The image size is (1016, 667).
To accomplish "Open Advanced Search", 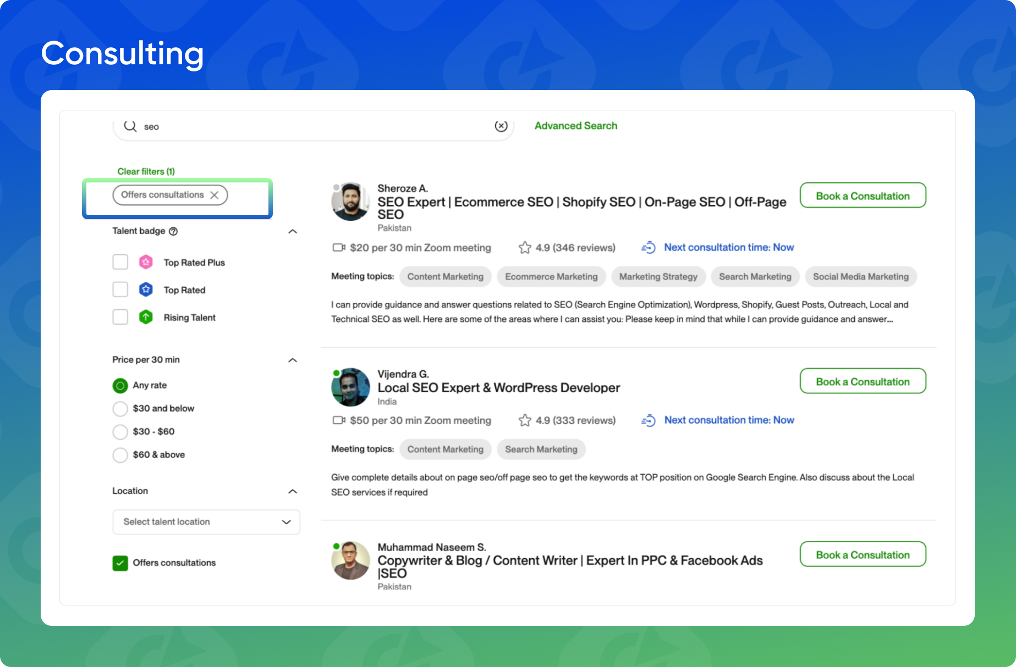I will pos(575,126).
